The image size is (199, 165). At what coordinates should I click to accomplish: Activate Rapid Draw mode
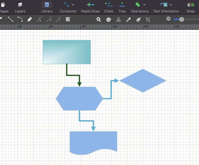click(91, 8)
